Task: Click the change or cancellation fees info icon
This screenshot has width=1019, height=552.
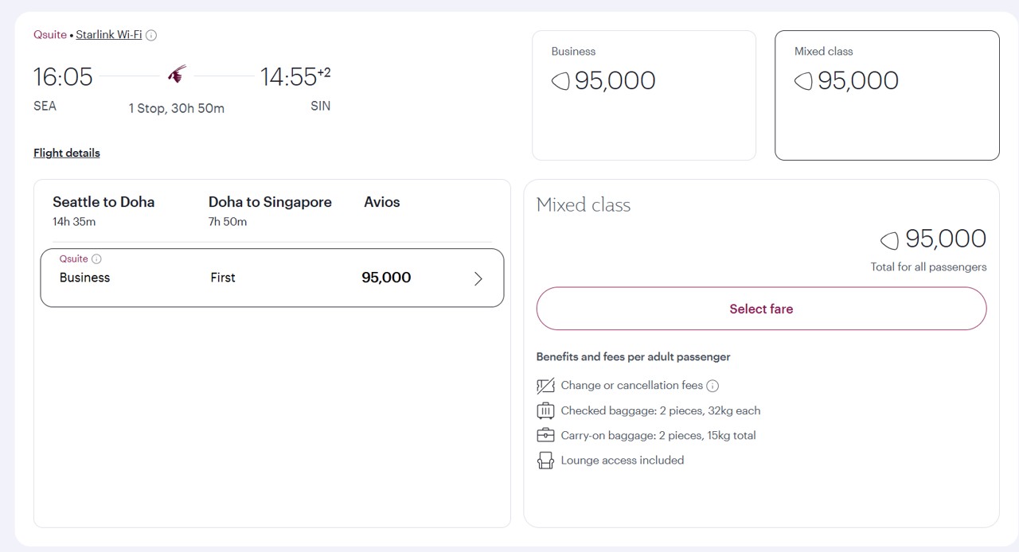Action: click(713, 386)
